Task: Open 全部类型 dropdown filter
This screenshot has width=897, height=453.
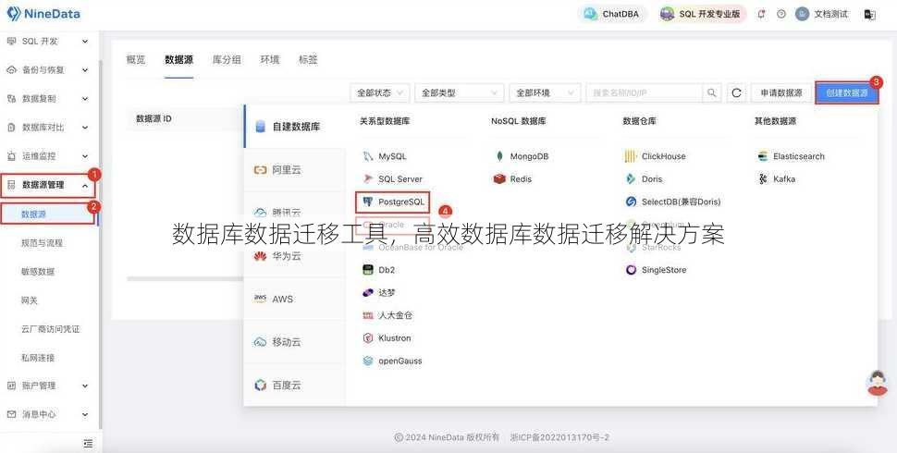Action: tap(460, 92)
